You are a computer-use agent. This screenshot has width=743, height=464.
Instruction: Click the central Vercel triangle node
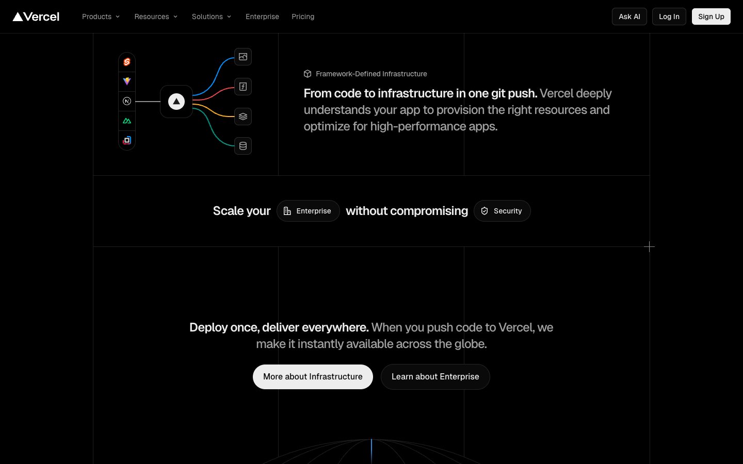click(x=176, y=102)
